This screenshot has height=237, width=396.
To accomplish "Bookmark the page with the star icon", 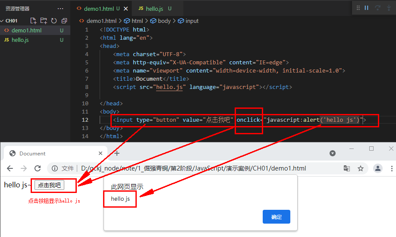I will point(361,168).
